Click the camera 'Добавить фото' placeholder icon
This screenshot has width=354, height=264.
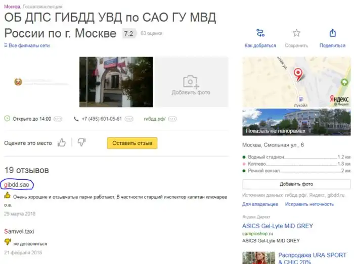click(191, 82)
